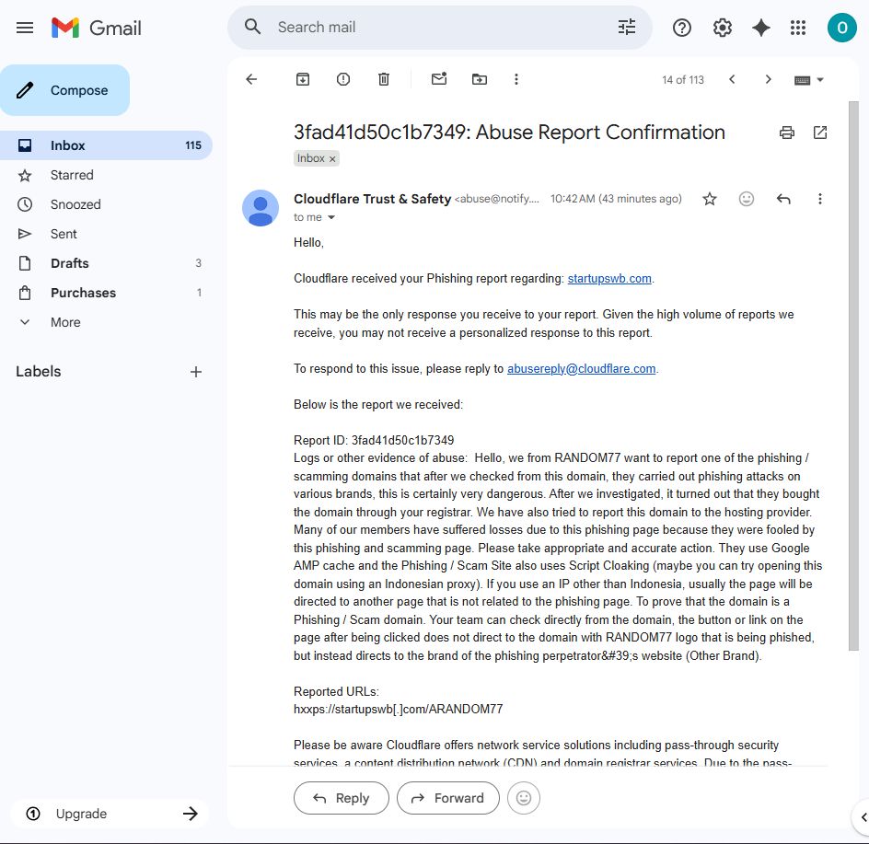869x844 pixels.
Task: Go to older email arrow
Action: (x=768, y=79)
